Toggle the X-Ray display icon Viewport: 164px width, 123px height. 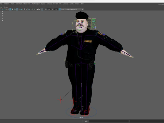[x=38, y=9]
